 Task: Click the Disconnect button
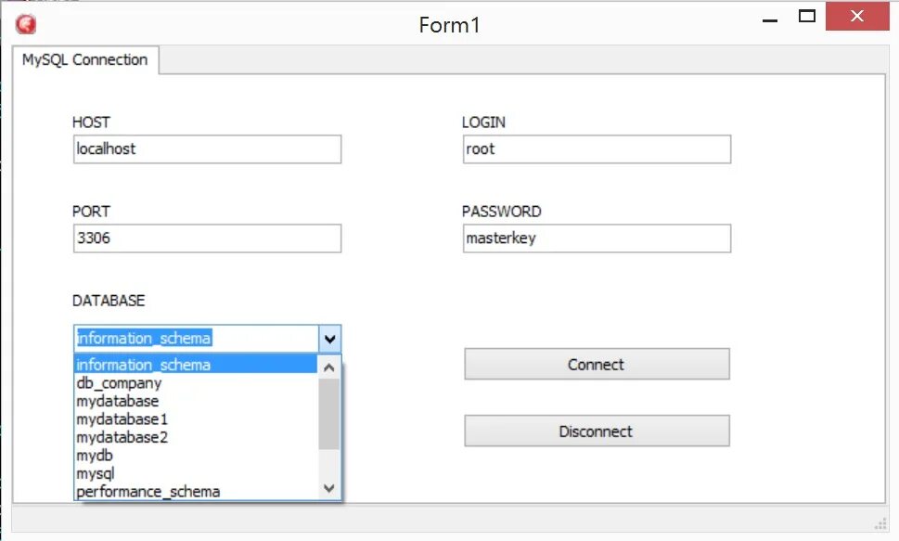(596, 431)
